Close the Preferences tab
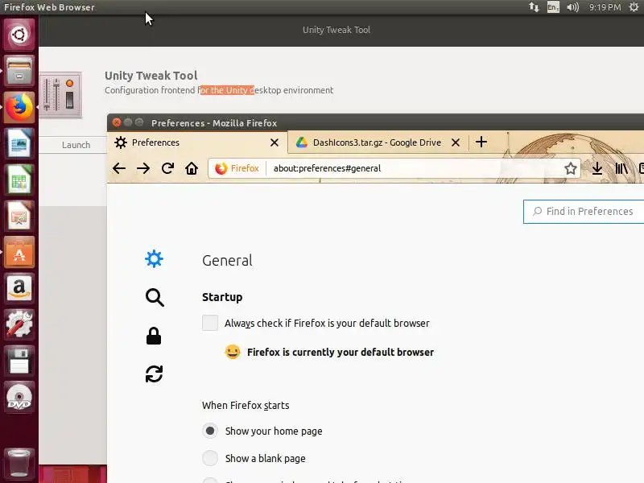Screen dimensions: 644x483 (275, 142)
